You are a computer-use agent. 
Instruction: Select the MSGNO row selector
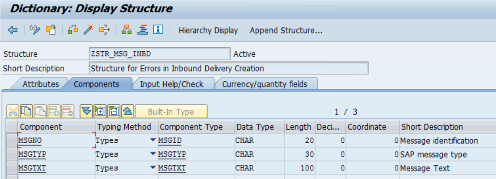coord(12,140)
